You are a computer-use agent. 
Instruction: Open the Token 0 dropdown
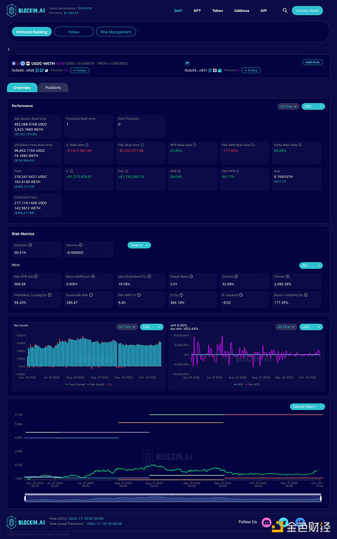coord(139,245)
